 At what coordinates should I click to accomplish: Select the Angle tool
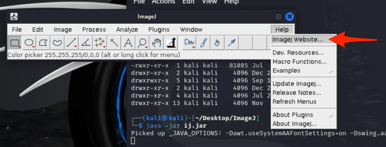pyautogui.click(x=86, y=43)
